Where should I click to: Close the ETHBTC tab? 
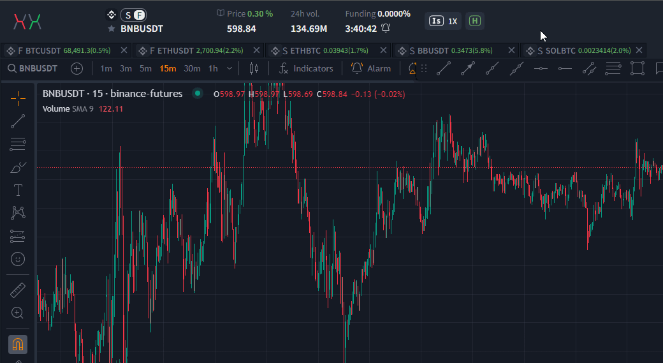pyautogui.click(x=384, y=50)
